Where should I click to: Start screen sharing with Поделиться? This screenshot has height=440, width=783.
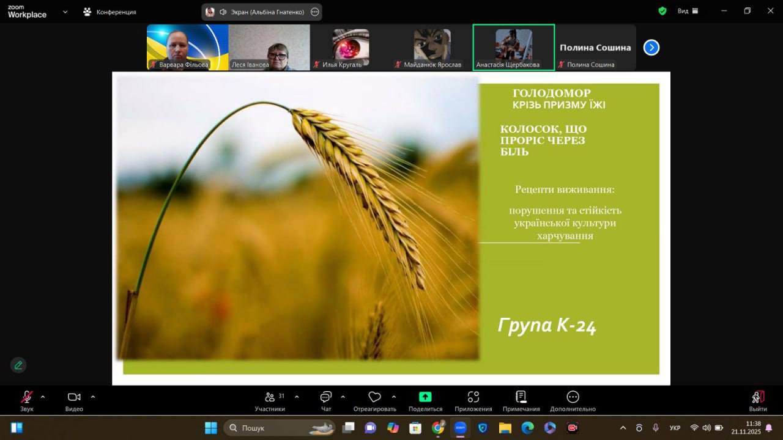[425, 400]
